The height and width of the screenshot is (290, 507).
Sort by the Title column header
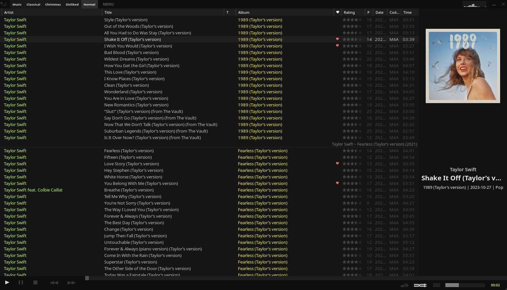click(x=163, y=12)
